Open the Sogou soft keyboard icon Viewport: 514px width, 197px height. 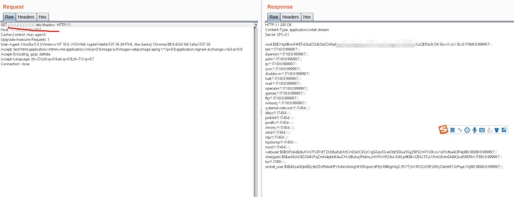click(482, 130)
